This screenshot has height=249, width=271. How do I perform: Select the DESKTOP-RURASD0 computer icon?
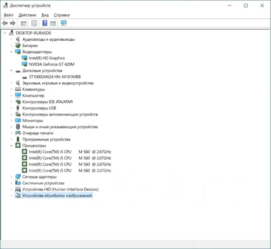click(11, 33)
